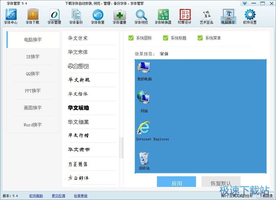Select the PPT换字 sidebar tab

point(33,91)
